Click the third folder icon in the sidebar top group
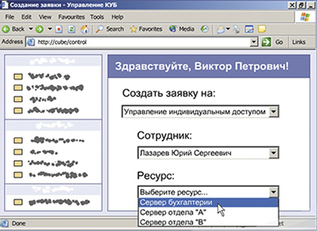Viewport: 317px width, 231px height. pos(18,99)
